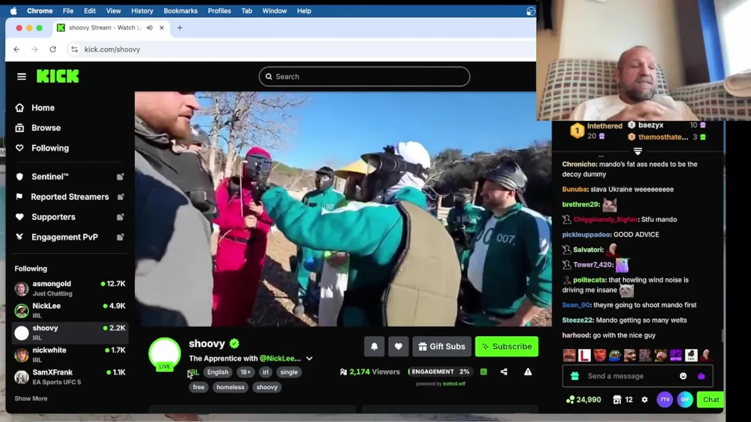
Task: Click the verified badge next to shoovy
Action: pyautogui.click(x=234, y=344)
